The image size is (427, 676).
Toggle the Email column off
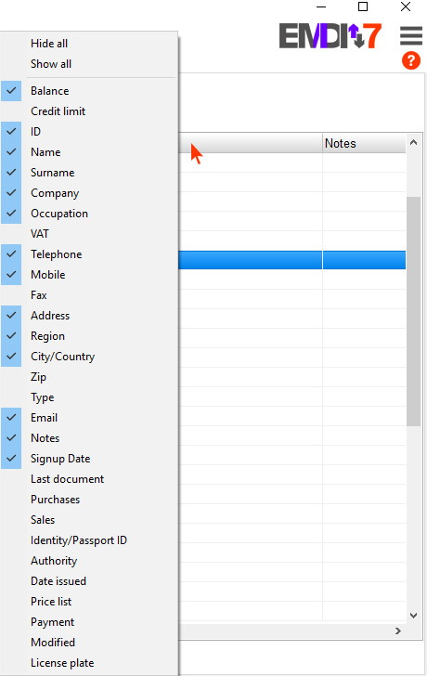pyautogui.click(x=89, y=418)
